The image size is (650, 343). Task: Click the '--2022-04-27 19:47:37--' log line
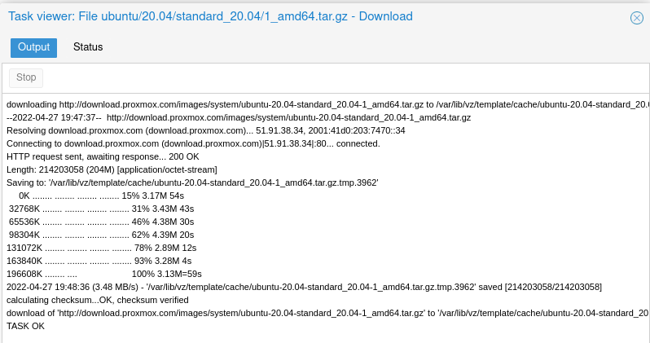click(239, 117)
